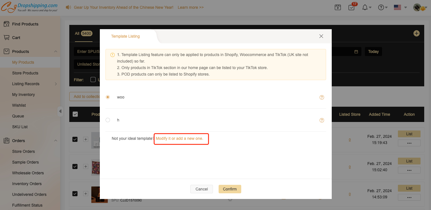Confirm the template listing selection
The width and height of the screenshot is (431, 210).
(230, 189)
